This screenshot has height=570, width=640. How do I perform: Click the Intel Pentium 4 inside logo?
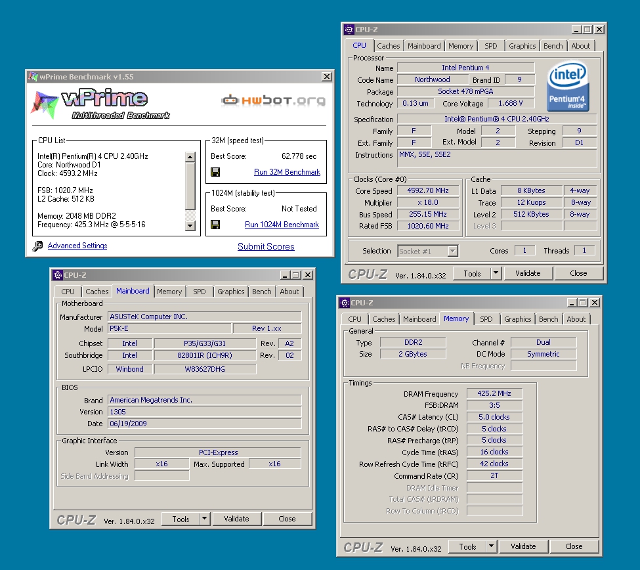point(568,87)
